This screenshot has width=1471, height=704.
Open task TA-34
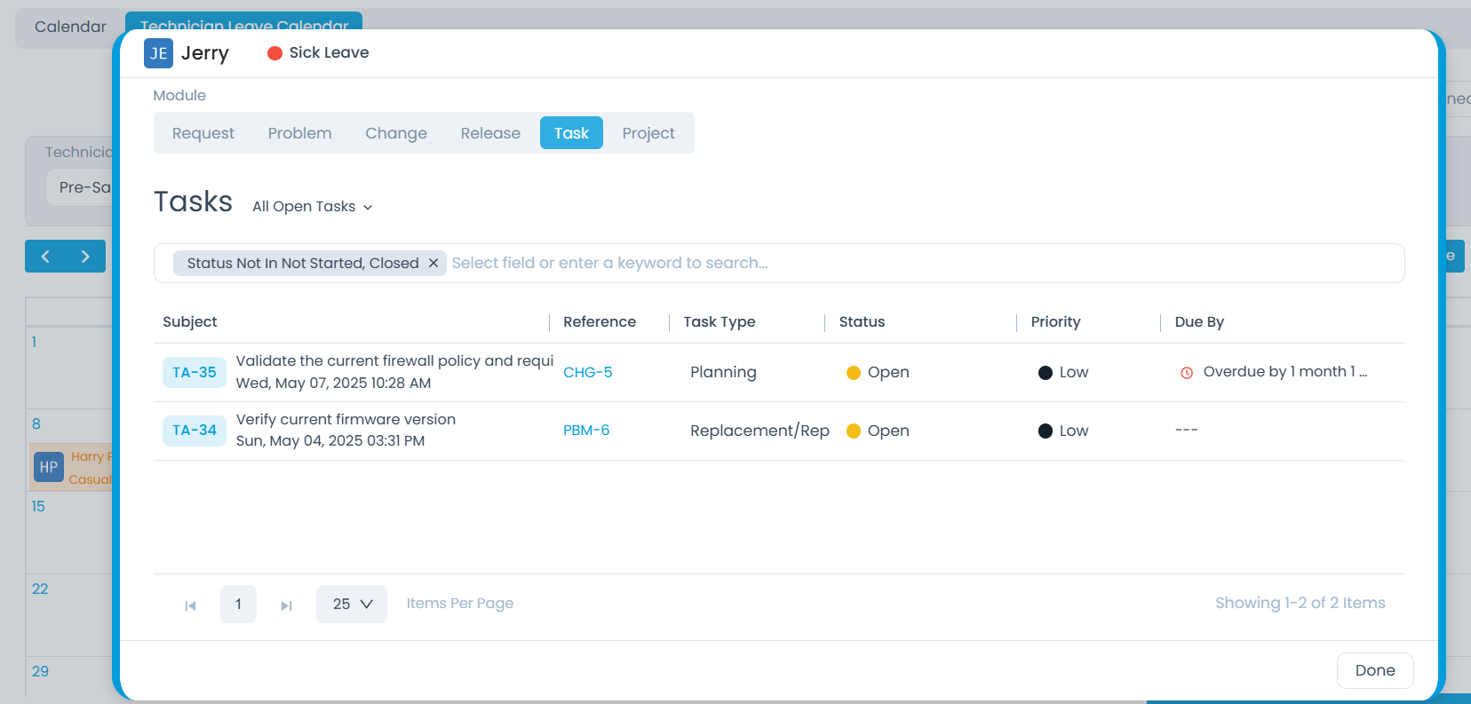[x=195, y=431]
